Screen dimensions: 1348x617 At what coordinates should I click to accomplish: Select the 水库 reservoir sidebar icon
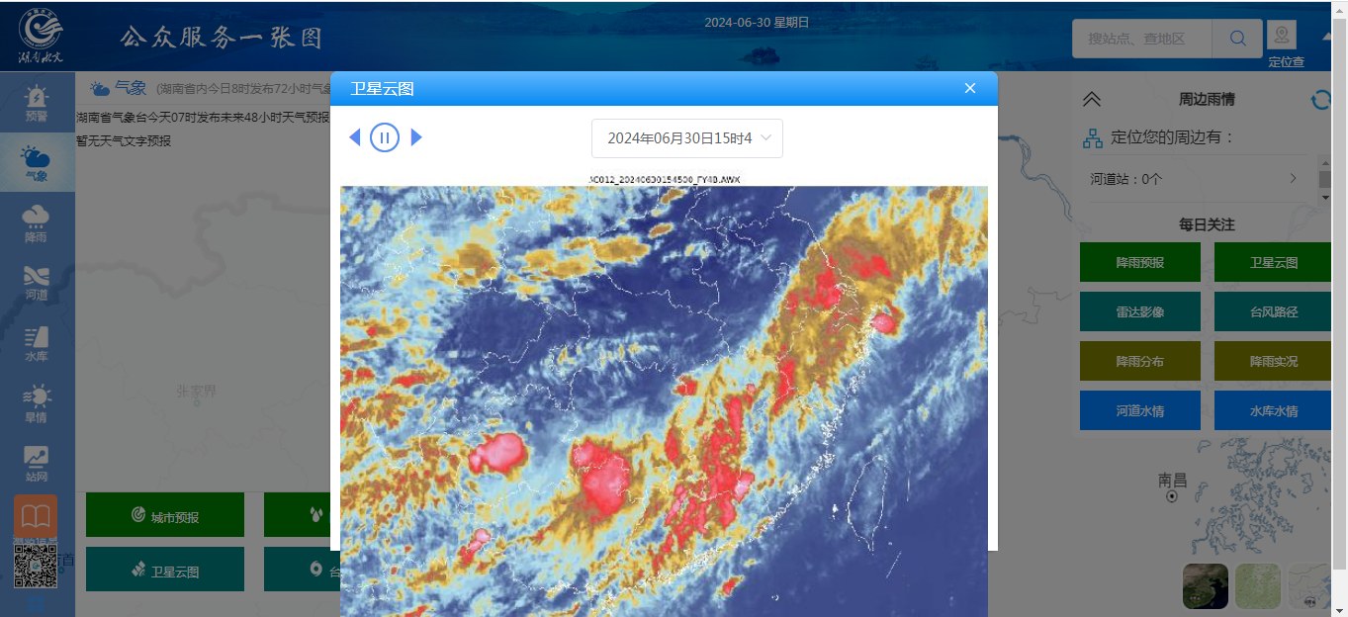(37, 343)
